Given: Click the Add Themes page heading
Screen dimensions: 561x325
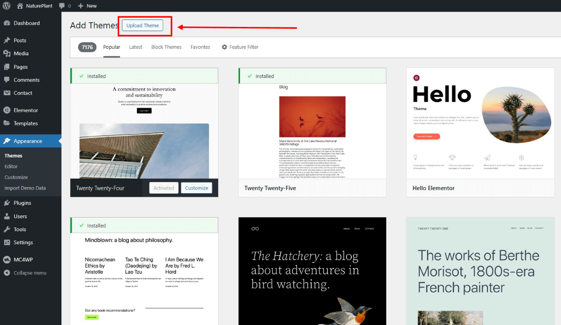Looking at the screenshot, I should pyautogui.click(x=94, y=26).
